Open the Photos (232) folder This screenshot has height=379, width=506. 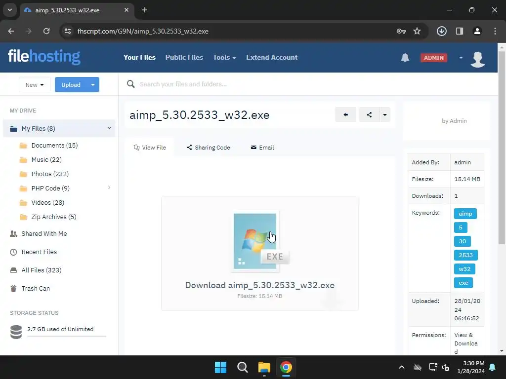point(50,174)
